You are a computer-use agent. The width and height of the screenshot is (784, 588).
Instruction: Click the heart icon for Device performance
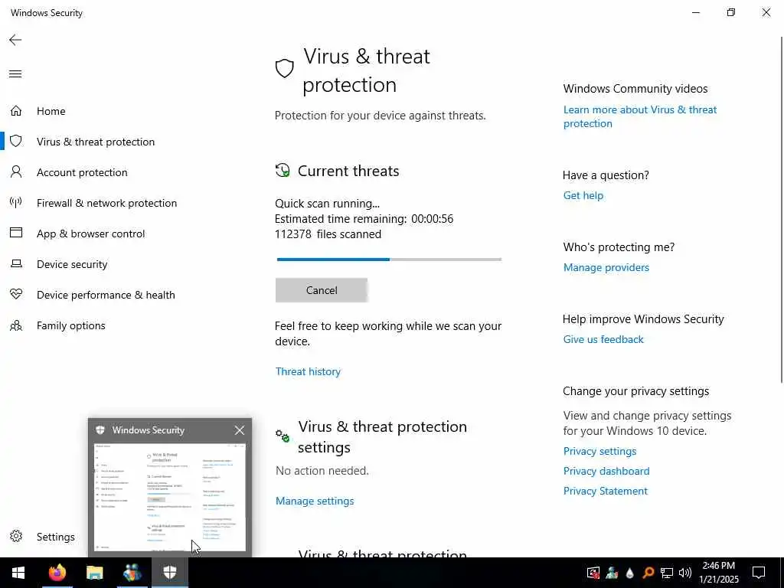click(x=16, y=294)
